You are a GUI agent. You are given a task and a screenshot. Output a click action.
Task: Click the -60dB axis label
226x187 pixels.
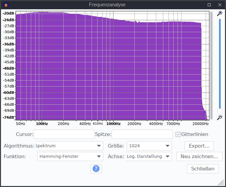click(8, 93)
